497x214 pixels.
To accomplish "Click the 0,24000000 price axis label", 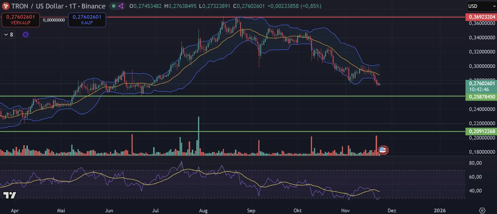I will [x=482, y=109].
